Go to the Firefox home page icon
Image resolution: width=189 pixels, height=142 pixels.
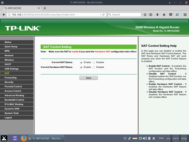point(164,15)
